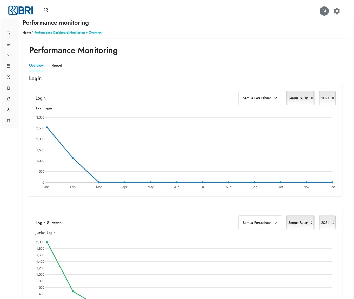Click Feb point on Login Success chart

[x=73, y=291]
